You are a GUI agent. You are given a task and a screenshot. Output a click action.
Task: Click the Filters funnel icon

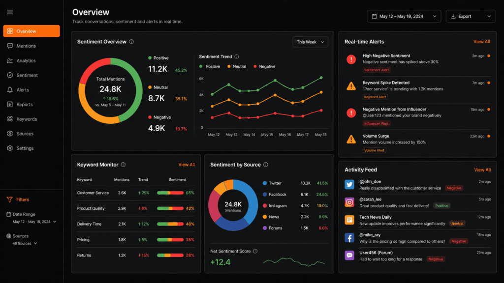pyautogui.click(x=10, y=199)
